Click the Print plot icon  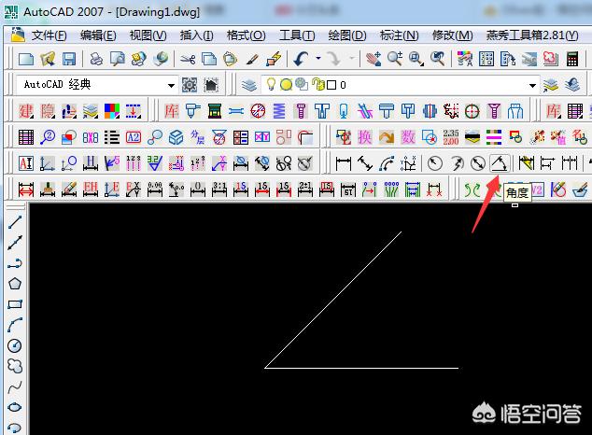click(x=96, y=59)
